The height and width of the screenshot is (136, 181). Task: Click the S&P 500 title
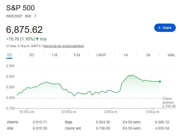click(x=20, y=8)
